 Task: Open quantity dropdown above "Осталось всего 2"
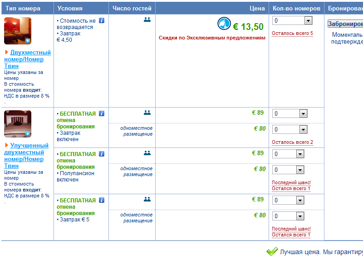299,130
